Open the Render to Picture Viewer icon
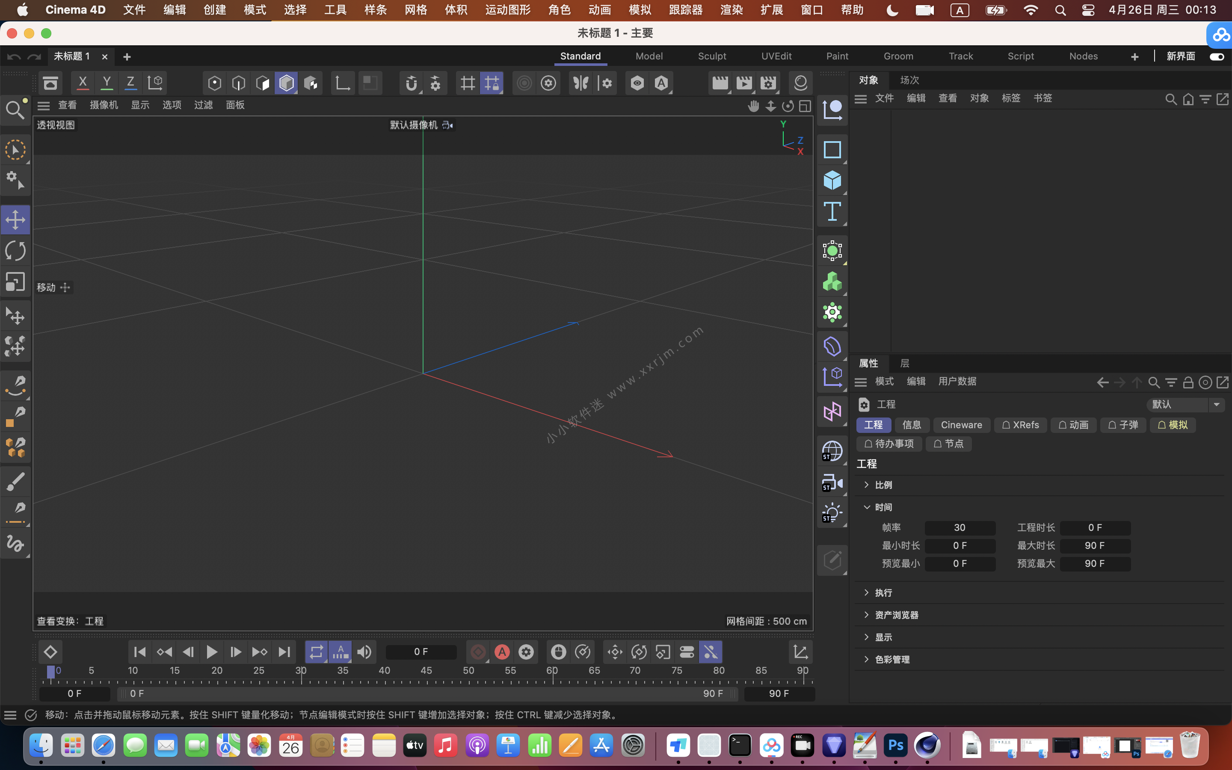1232x770 pixels. (x=744, y=83)
